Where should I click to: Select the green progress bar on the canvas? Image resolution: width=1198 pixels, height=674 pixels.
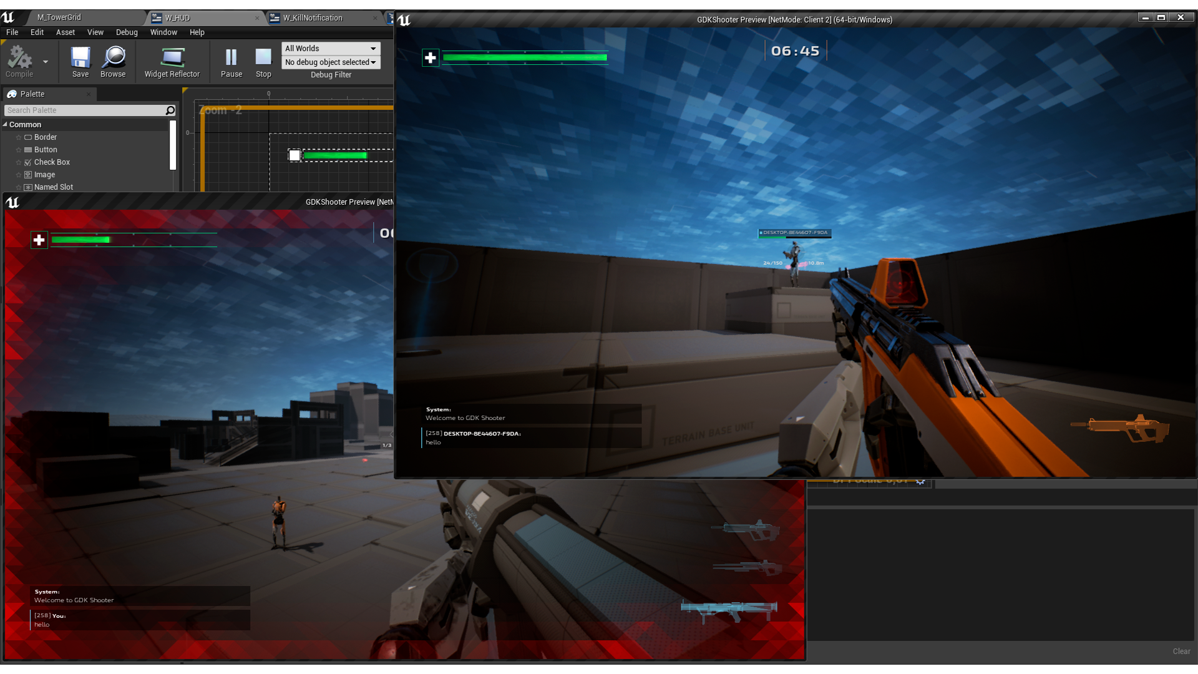335,155
